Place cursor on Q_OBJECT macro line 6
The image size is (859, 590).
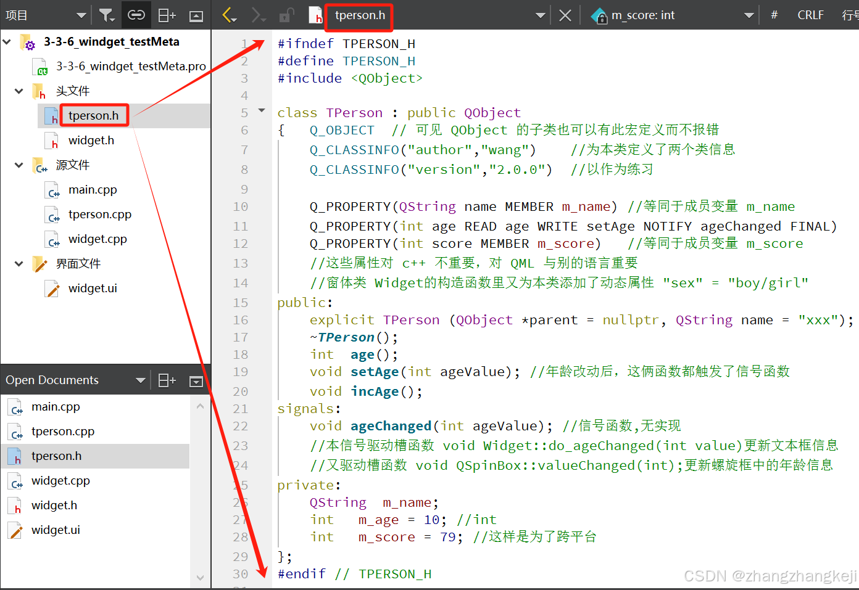click(342, 130)
